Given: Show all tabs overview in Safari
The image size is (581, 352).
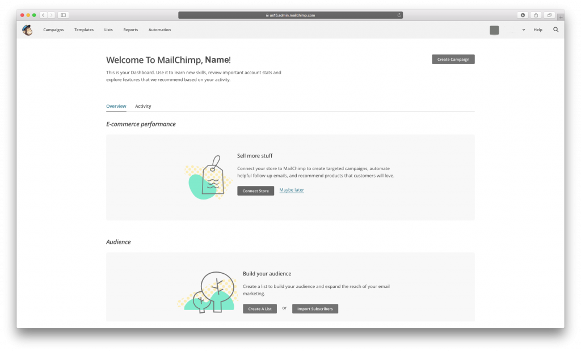Looking at the screenshot, I should 549,15.
